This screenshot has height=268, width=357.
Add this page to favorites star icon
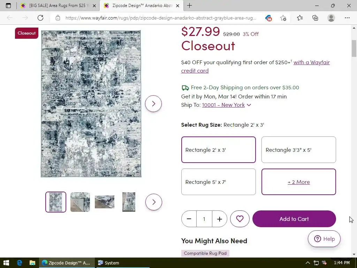click(283, 18)
